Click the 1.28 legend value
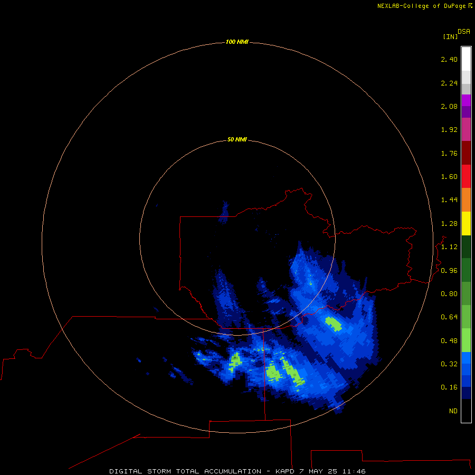 coord(449,224)
